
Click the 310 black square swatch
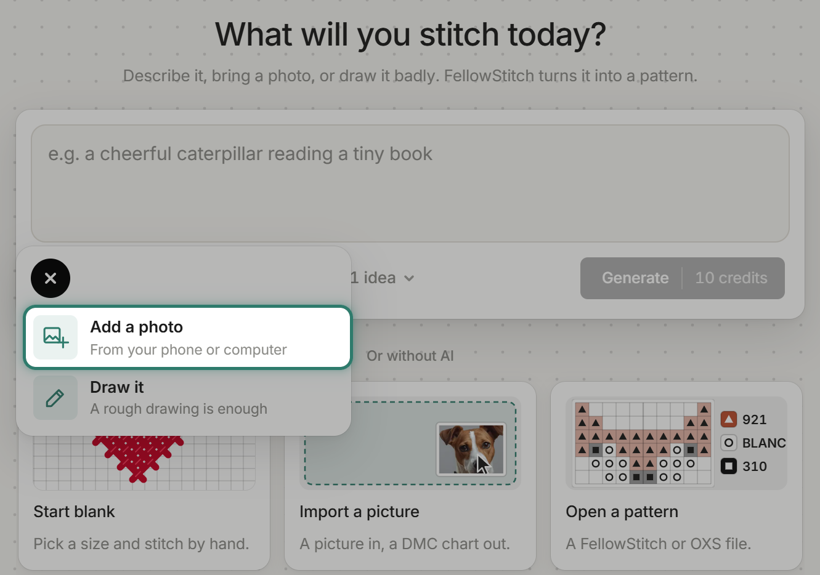729,466
